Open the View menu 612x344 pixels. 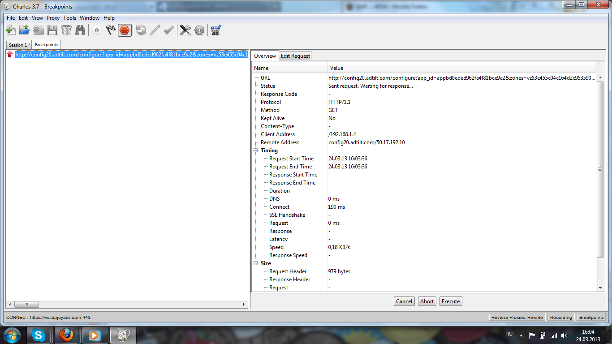[38, 18]
